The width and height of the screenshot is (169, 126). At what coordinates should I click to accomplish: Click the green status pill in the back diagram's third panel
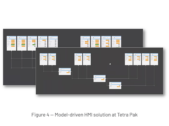pos(34,45)
